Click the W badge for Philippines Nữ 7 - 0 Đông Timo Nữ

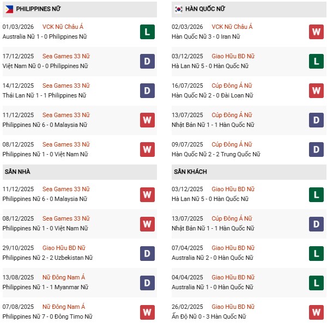click(x=147, y=312)
